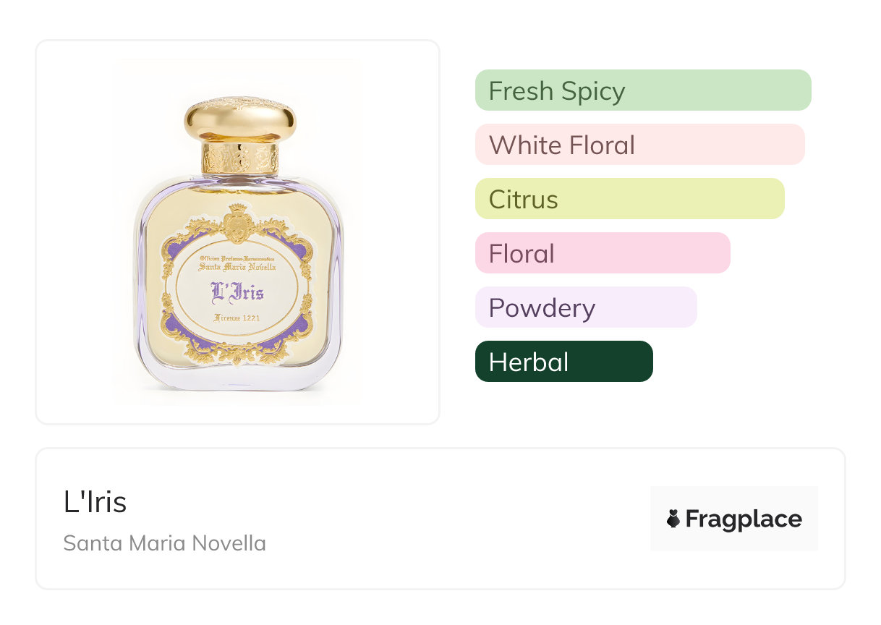Image resolution: width=881 pixels, height=625 pixels.
Task: Select the Powdery accord bar
Action: click(x=585, y=307)
